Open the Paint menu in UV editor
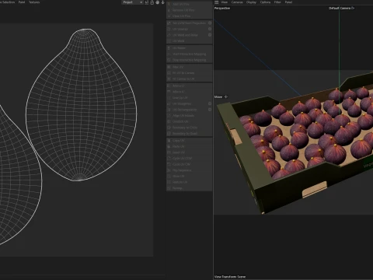 [22, 2]
